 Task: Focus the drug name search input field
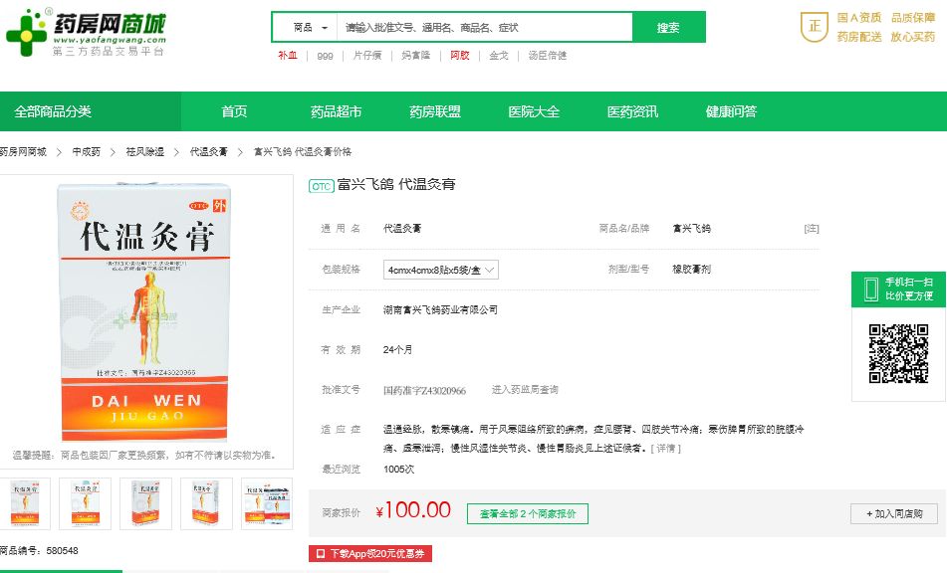click(x=484, y=27)
